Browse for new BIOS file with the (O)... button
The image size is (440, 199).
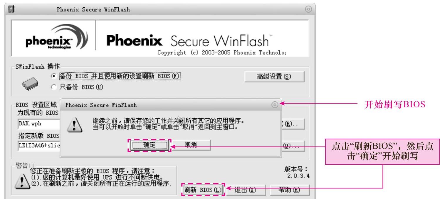[293, 146]
